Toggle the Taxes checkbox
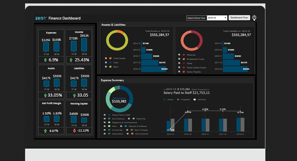297x161 pixels. [x=179, y=63]
